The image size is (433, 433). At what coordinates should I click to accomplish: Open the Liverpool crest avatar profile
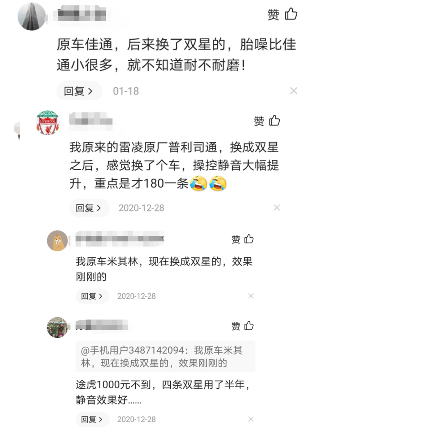point(48,122)
